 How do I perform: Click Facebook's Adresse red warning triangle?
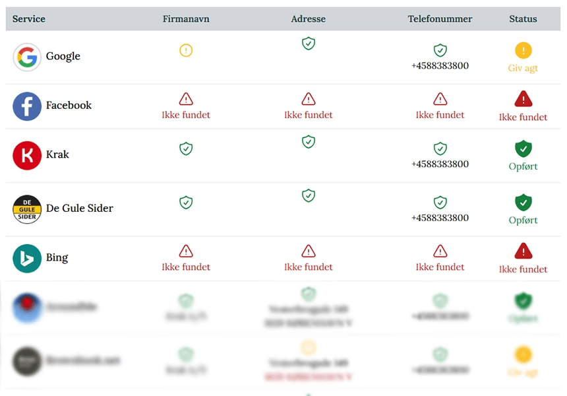coord(309,99)
